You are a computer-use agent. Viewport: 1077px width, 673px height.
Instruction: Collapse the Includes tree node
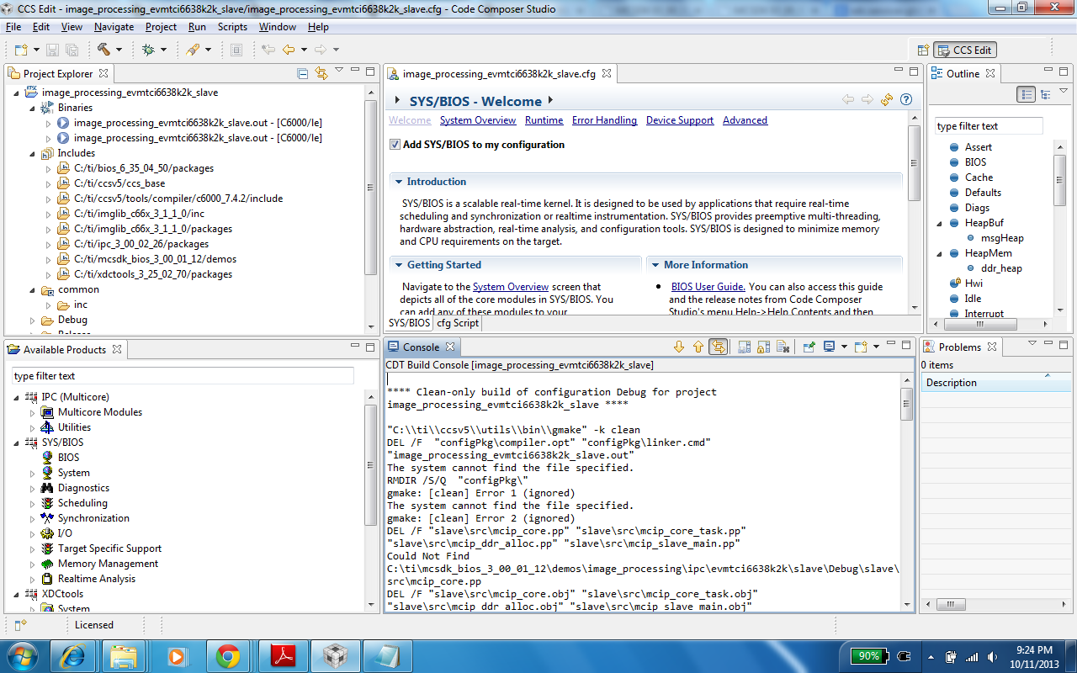point(34,153)
